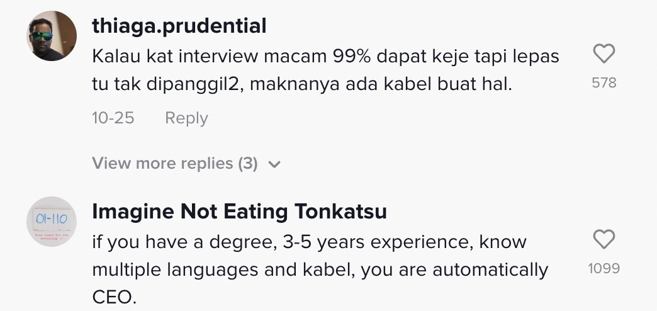
Task: Click the line 'tu tak dipanggil2, maknanya ada kabel'
Action: pos(302,84)
